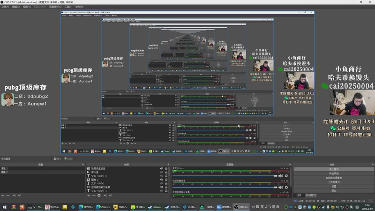Remove selected source with minus icon

(94, 196)
